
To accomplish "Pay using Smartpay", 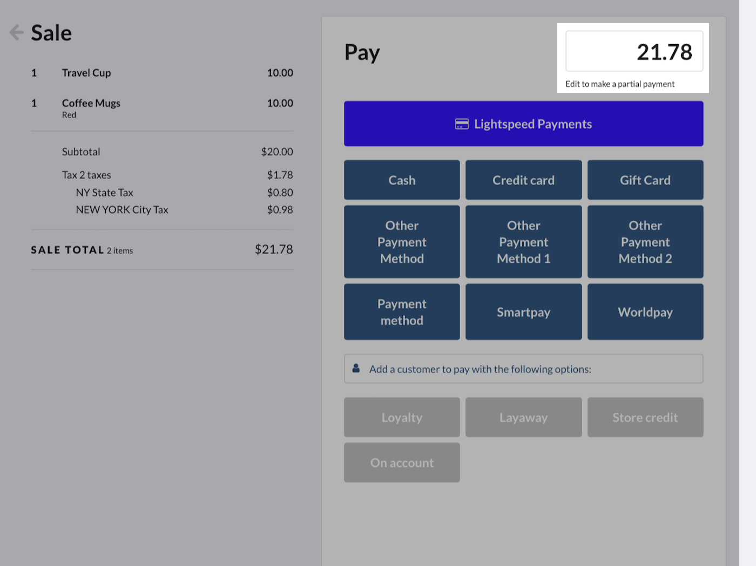I will [523, 312].
